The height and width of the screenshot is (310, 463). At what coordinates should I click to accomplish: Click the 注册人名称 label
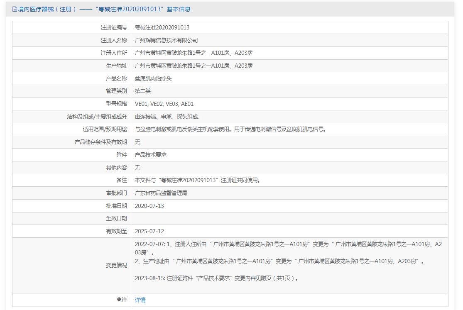(114, 40)
